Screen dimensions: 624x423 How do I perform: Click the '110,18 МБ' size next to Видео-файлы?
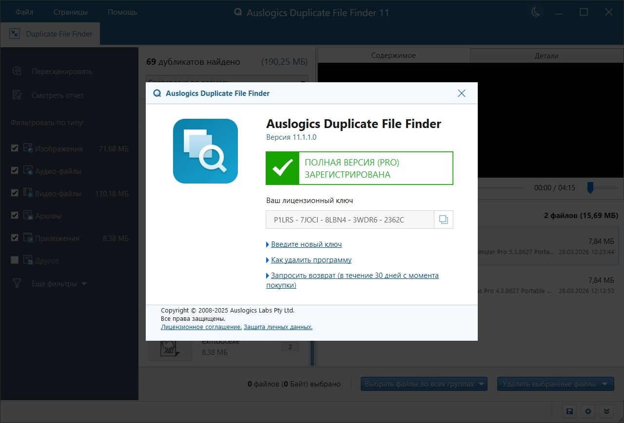(x=112, y=193)
